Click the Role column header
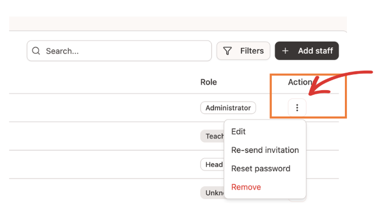 coord(209,82)
